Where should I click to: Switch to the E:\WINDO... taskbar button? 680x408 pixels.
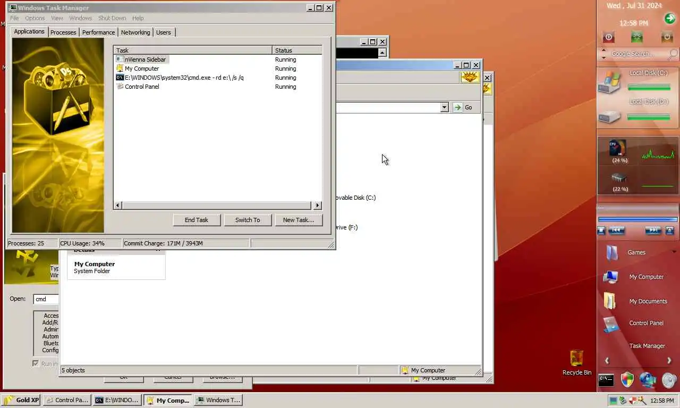click(116, 400)
